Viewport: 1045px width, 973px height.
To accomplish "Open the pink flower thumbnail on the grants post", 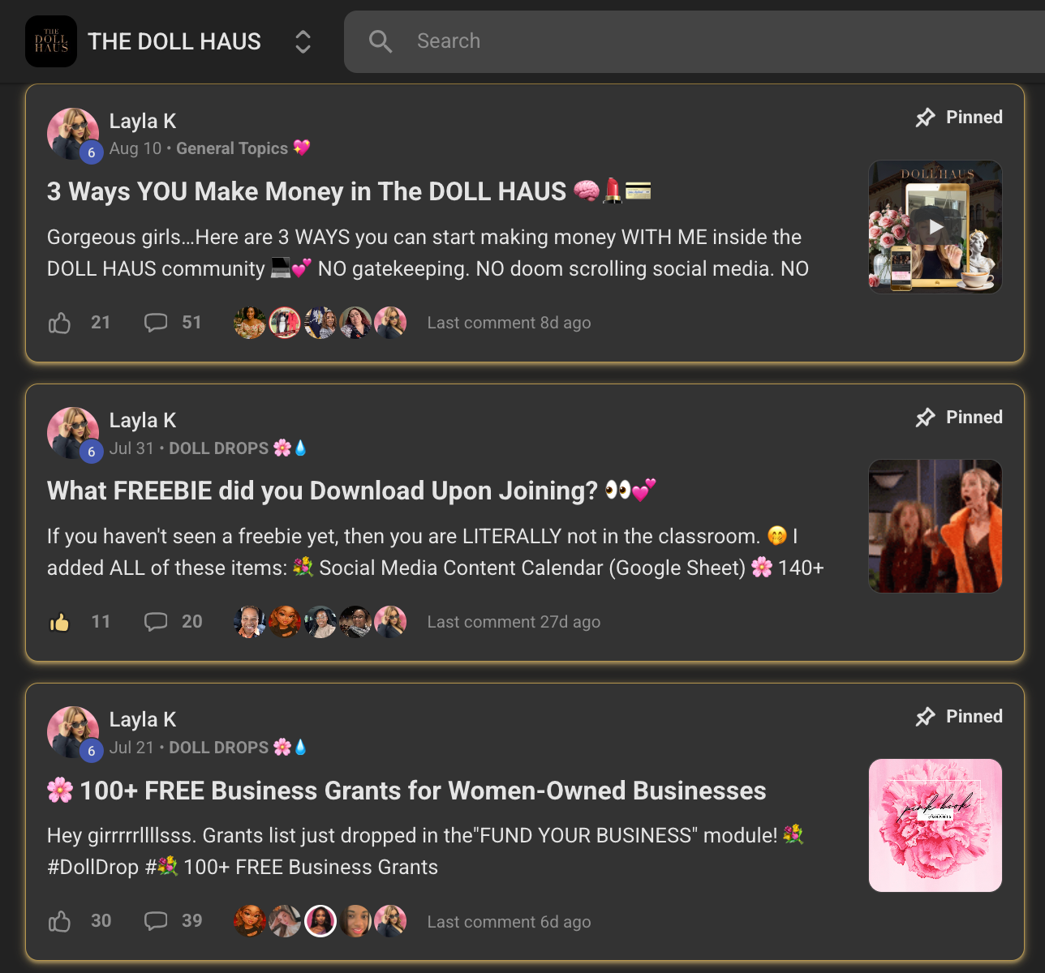I will point(935,825).
